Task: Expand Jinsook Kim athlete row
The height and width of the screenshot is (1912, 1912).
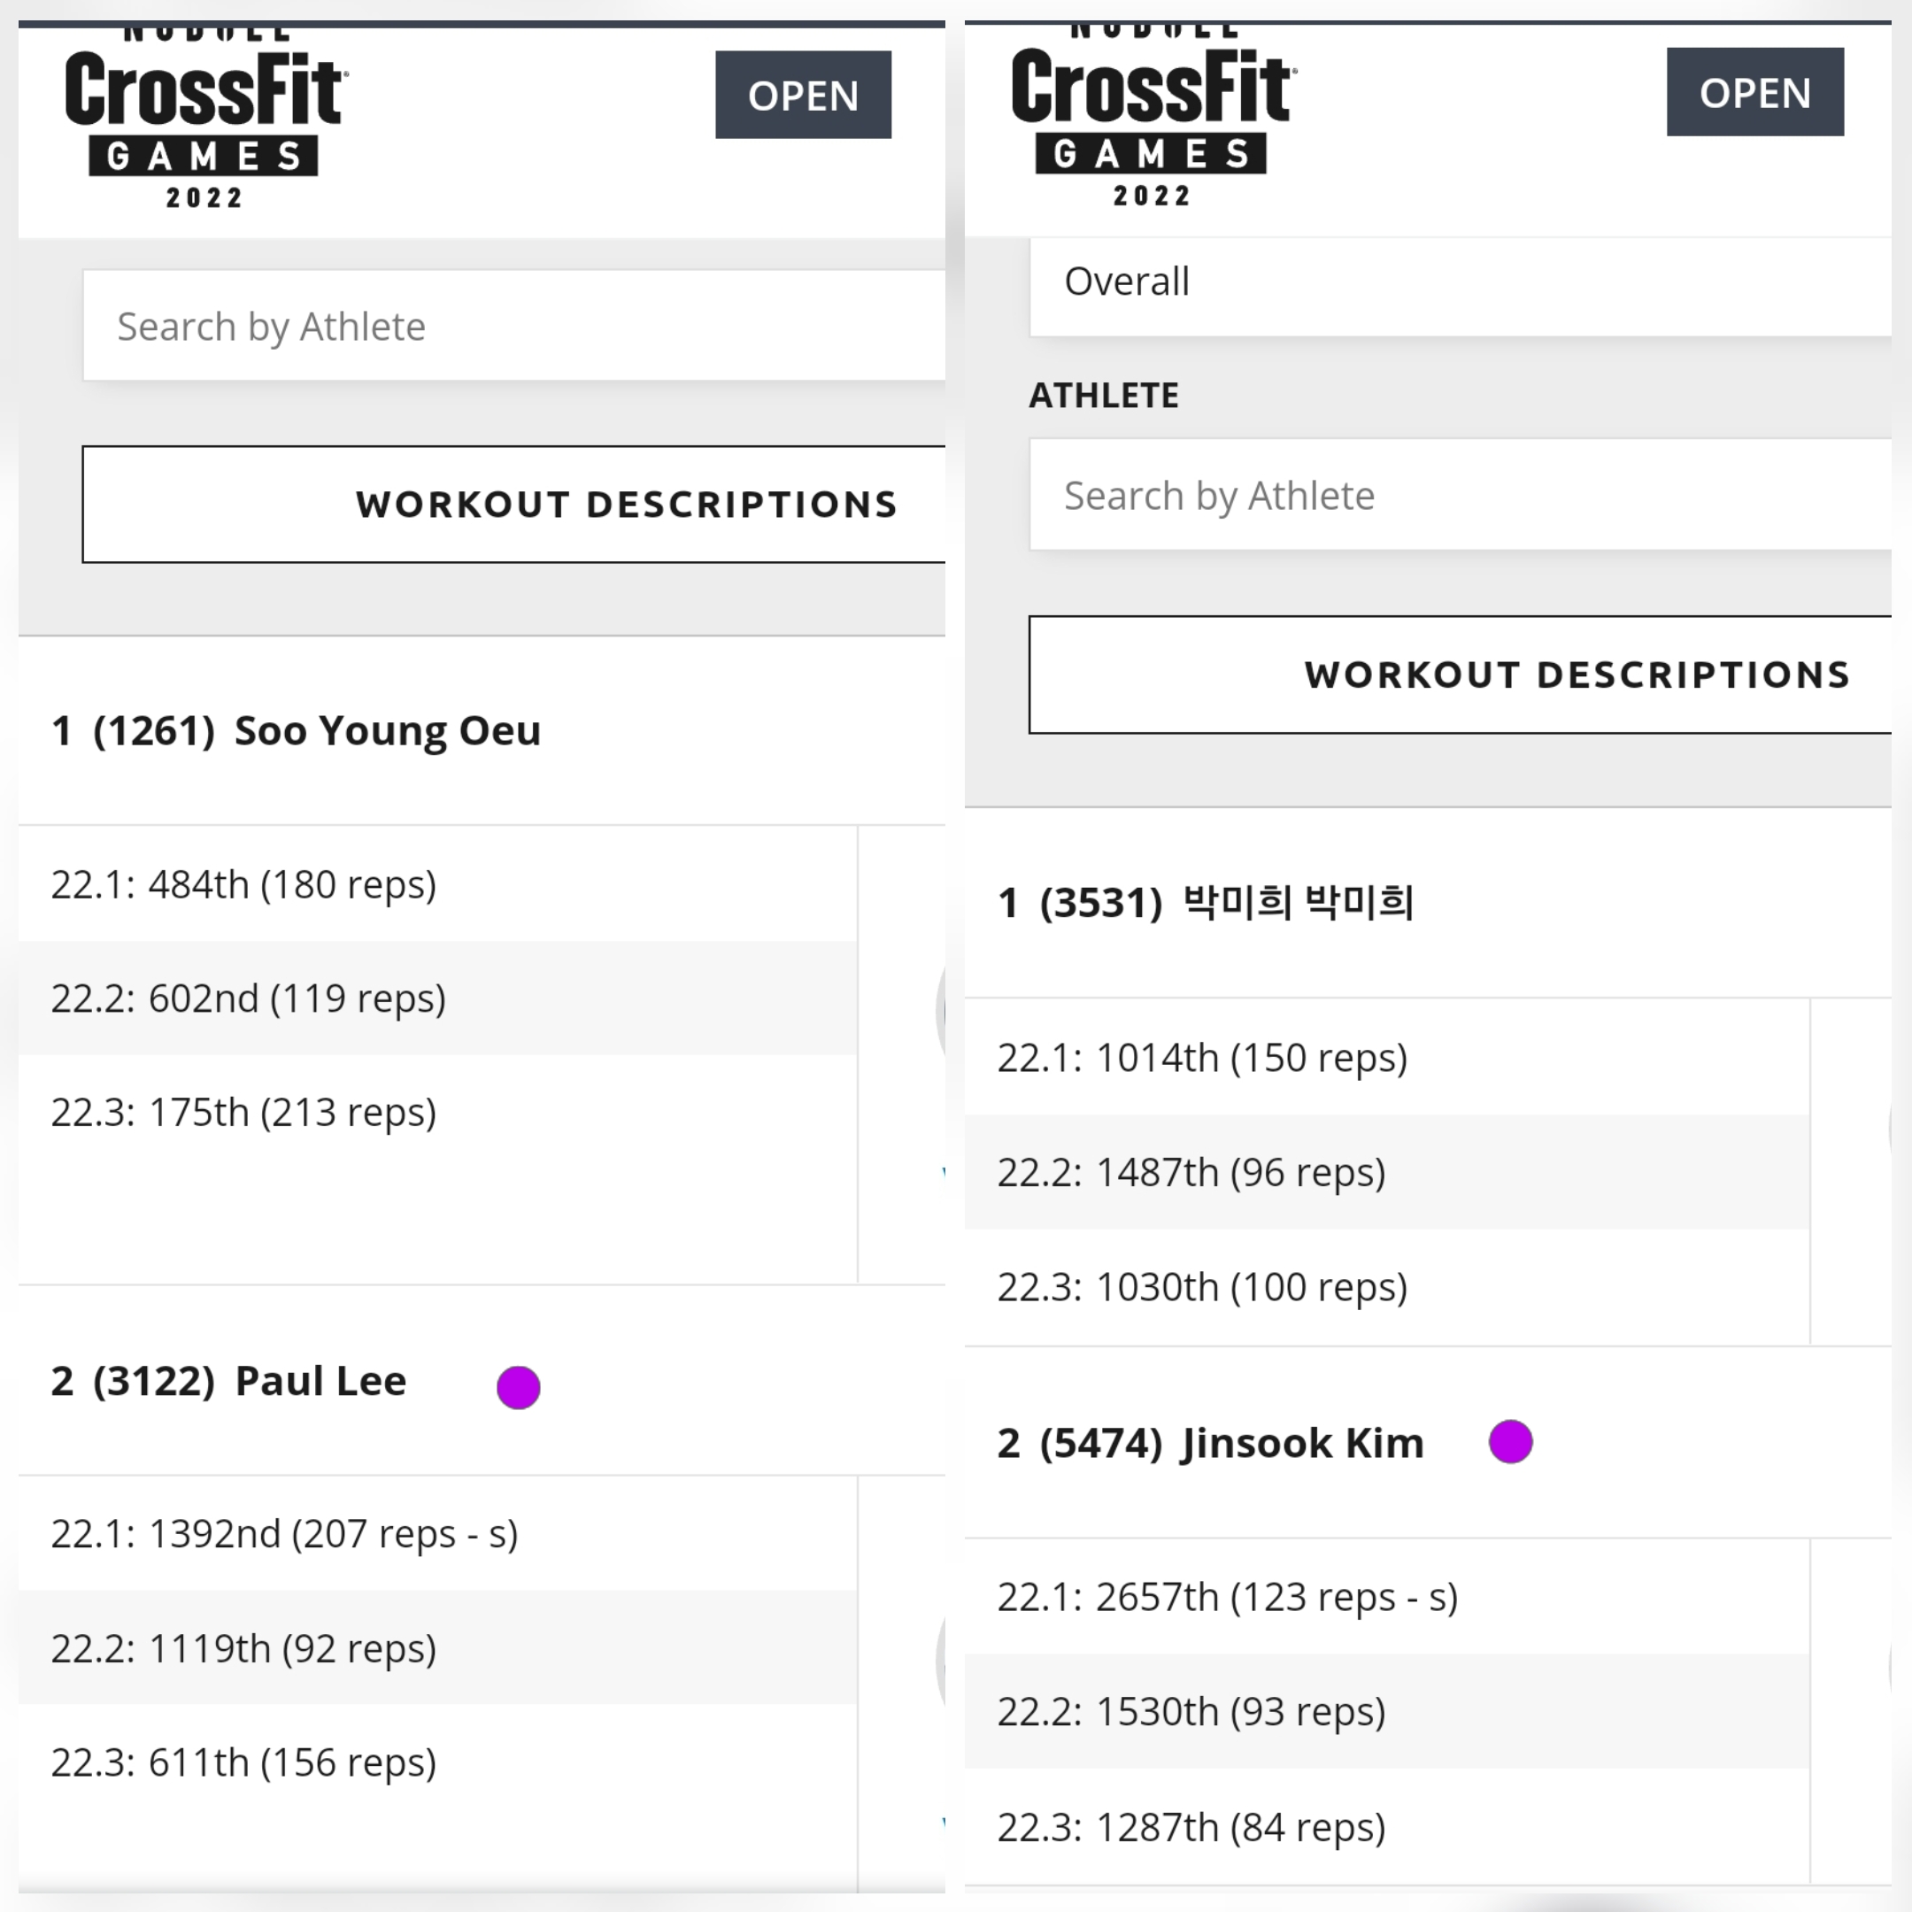Action: (1427, 1442)
